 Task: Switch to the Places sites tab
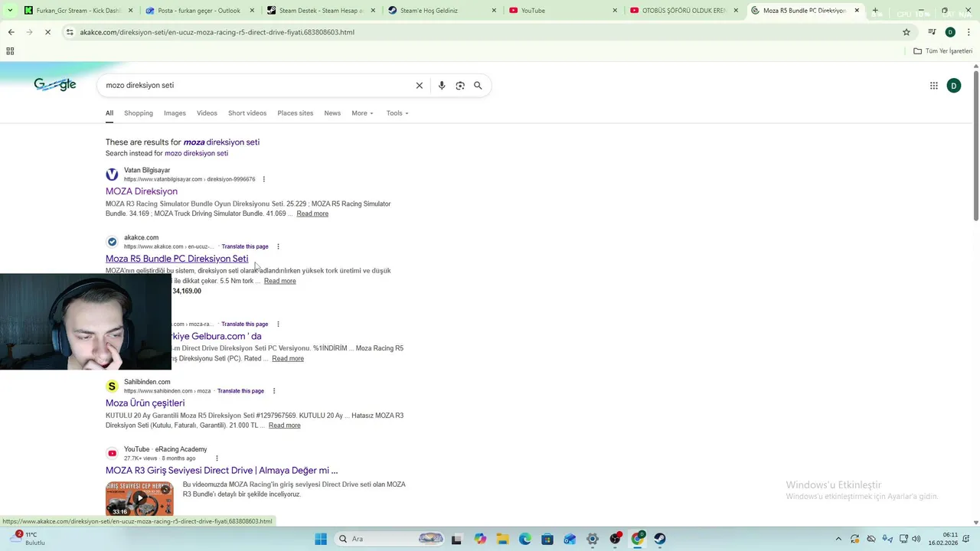(296, 113)
